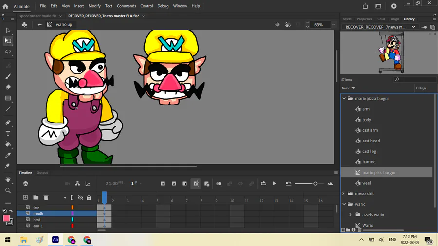Open the Library panel options menu
438x246 pixels.
434,19
